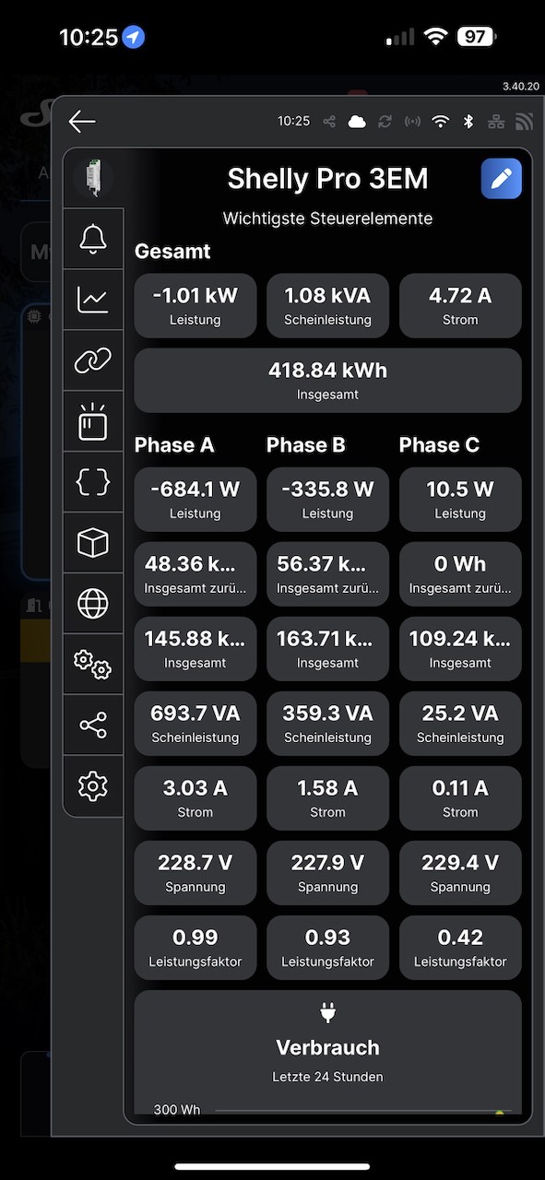The height and width of the screenshot is (1180, 545).
Task: Open the share device tab
Action: click(x=93, y=726)
